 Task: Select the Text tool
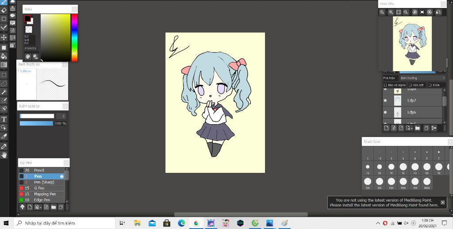tap(4, 119)
